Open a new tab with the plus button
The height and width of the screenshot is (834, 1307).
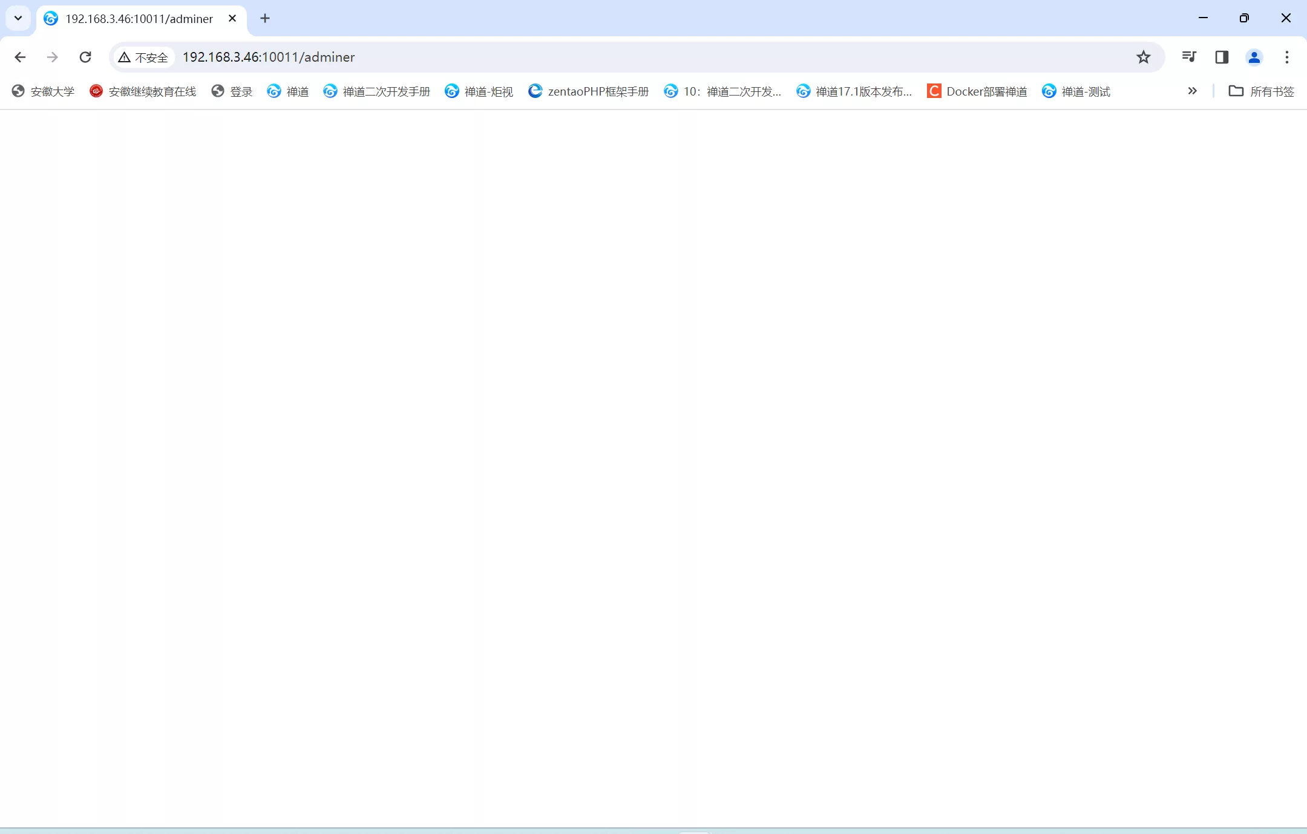265,19
